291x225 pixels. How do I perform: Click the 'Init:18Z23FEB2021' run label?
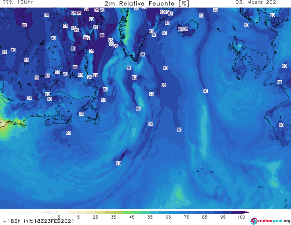(49, 221)
